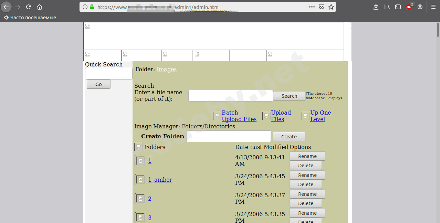Click the folder icon for folder 2

click(140, 199)
